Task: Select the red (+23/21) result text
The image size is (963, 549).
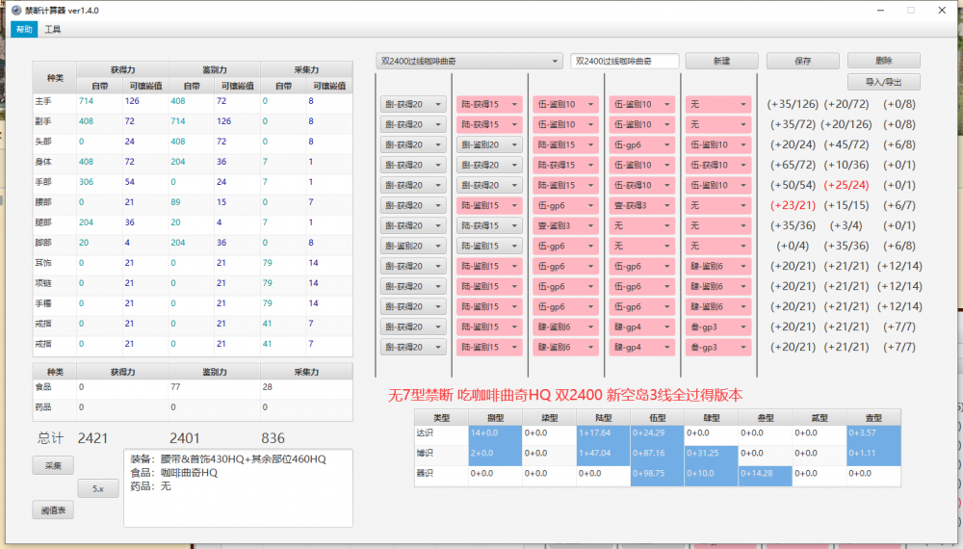Action: (793, 206)
